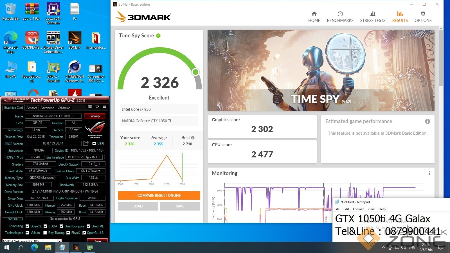Screen dimensions: 450x253
Task: Refresh GPU-Z using the refresh icon
Action: click(97, 106)
